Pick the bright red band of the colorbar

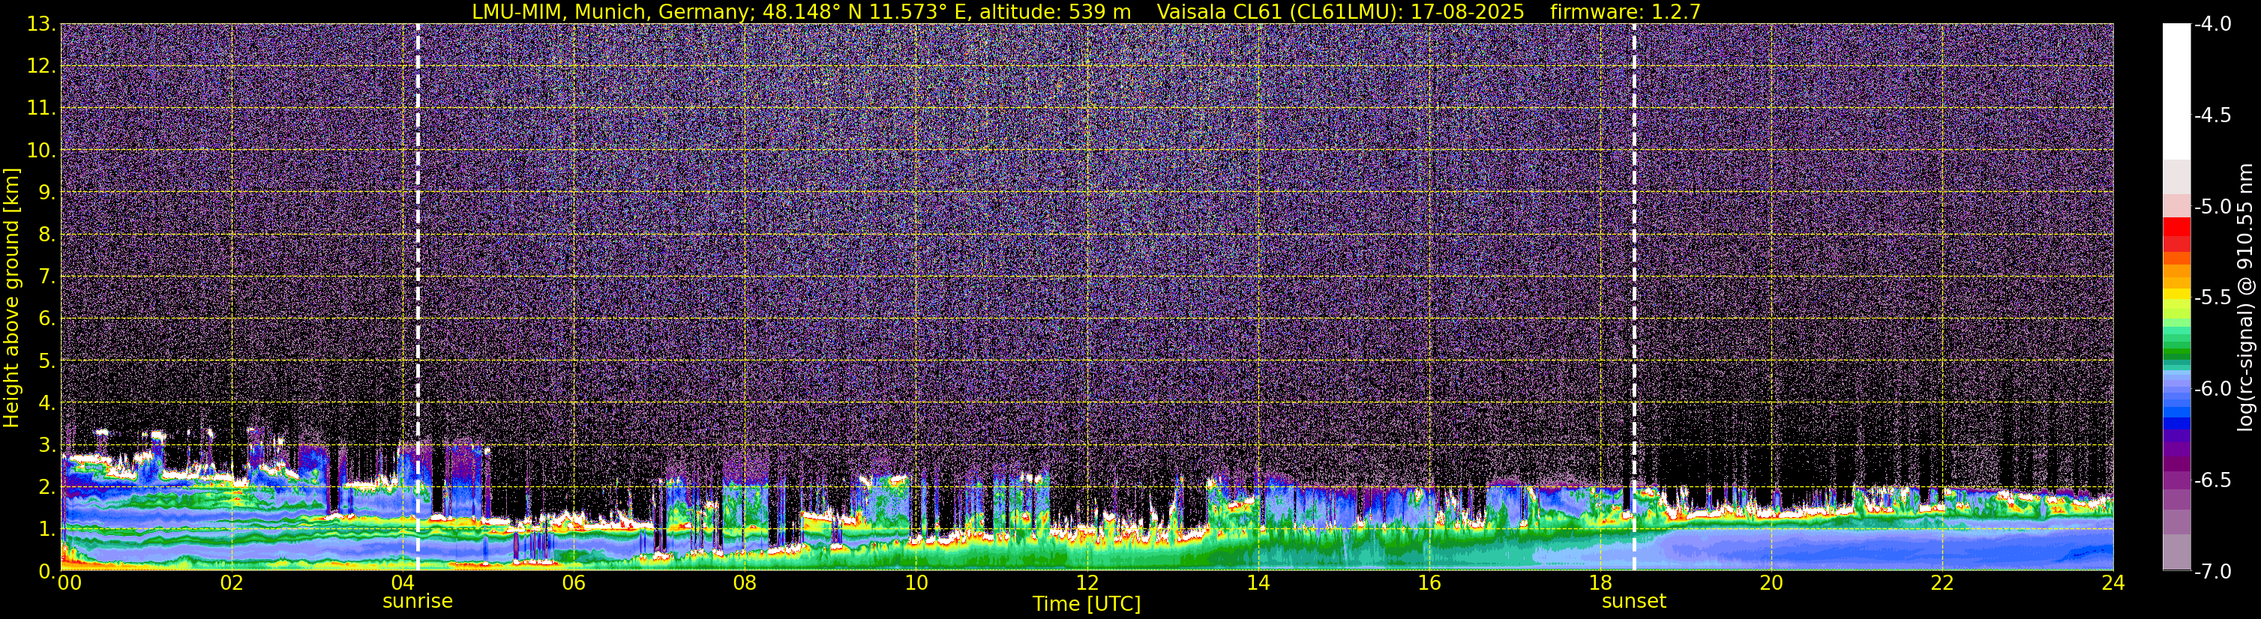[x=2177, y=226]
